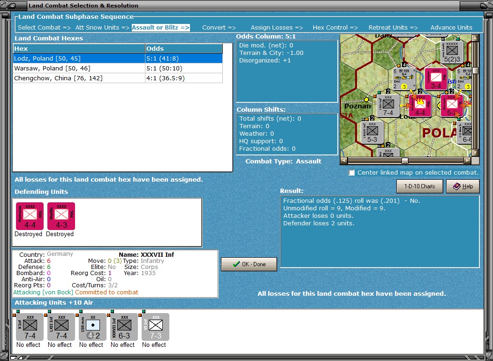The image size is (493, 361).
Task: Click the map horizontal scrollbar thumb
Action: click(x=405, y=161)
